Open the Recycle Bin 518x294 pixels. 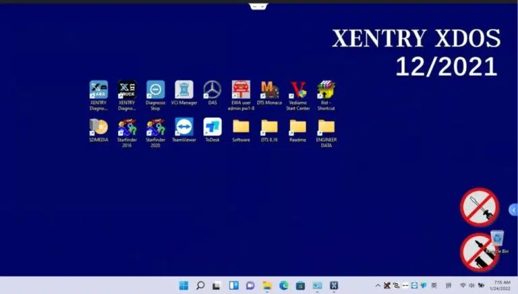tap(497, 239)
